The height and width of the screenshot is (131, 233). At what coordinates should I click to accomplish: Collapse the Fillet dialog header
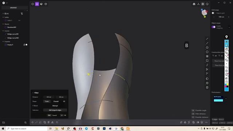[33, 93]
